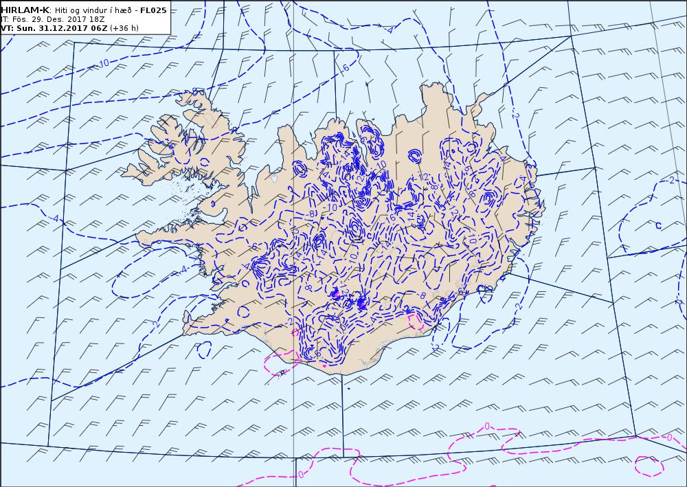Screen dimensions: 687x487
Task: Select the 'IT: Fös. 29. Des. 2017 18Z' line
Action: coord(53,19)
